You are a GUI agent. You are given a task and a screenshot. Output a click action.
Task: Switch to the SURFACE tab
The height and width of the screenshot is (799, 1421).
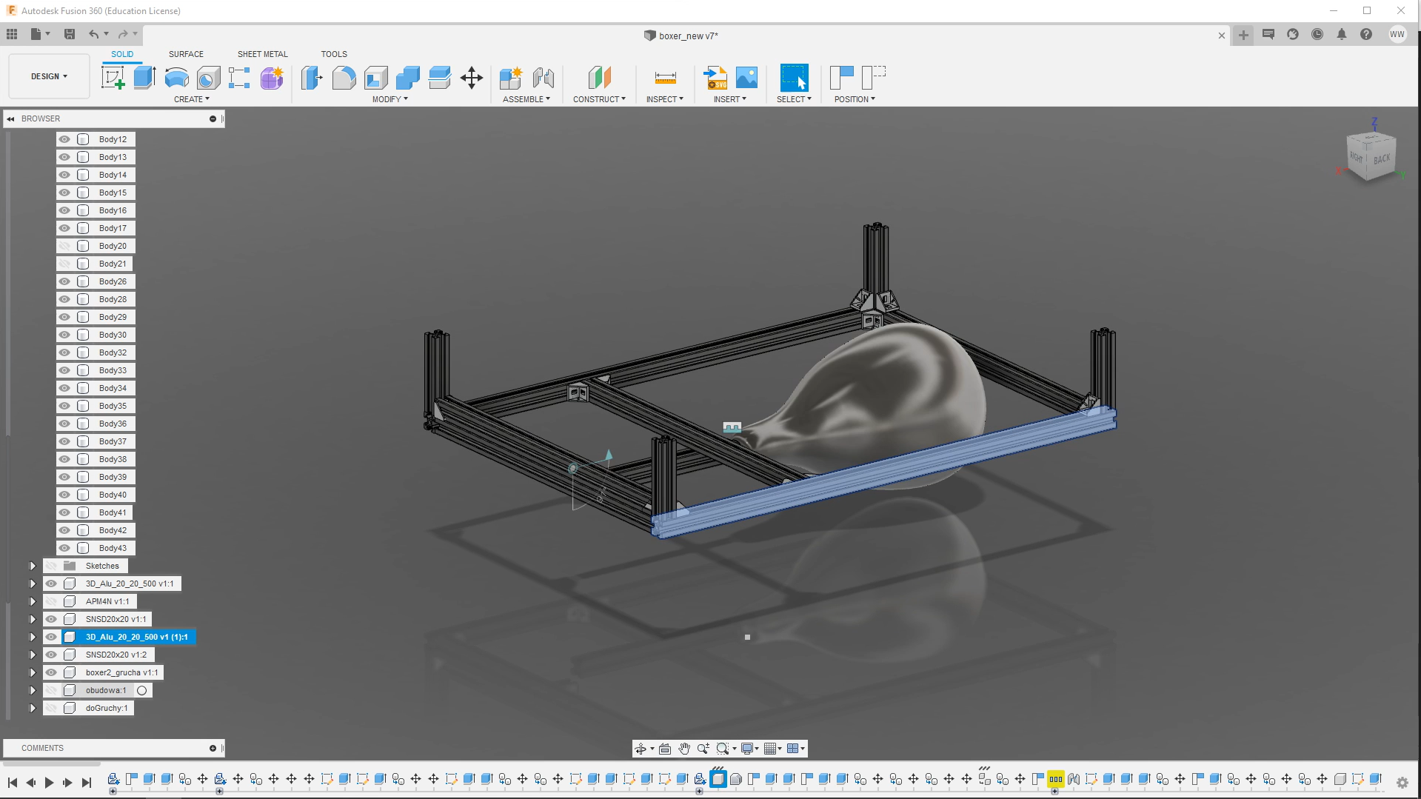tap(186, 54)
